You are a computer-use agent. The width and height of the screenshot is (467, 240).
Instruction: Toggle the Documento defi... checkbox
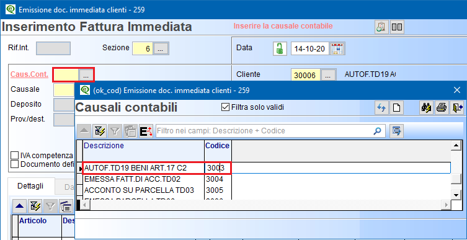[14, 164]
